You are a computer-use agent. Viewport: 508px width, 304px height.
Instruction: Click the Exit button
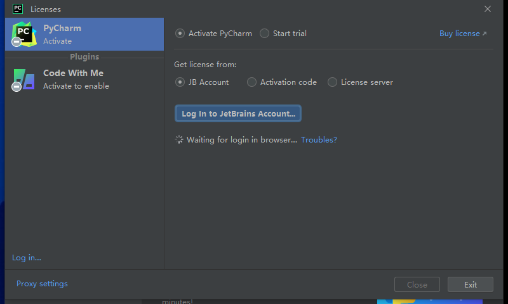pos(471,284)
